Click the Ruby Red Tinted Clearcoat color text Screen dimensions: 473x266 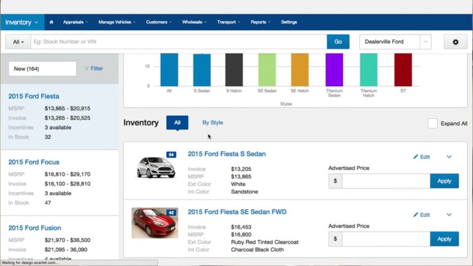click(x=265, y=242)
